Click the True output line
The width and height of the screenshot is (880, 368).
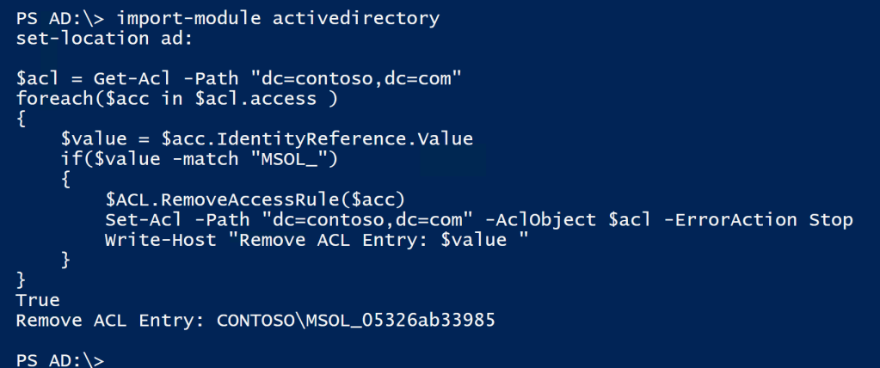pyautogui.click(x=38, y=299)
